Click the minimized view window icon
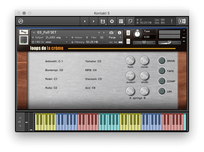Image resolution: width=204 pixels, height=152 pixels. click(x=130, y=21)
